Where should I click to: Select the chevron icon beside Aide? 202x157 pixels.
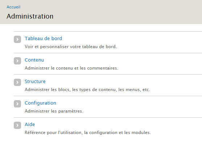click(17, 125)
